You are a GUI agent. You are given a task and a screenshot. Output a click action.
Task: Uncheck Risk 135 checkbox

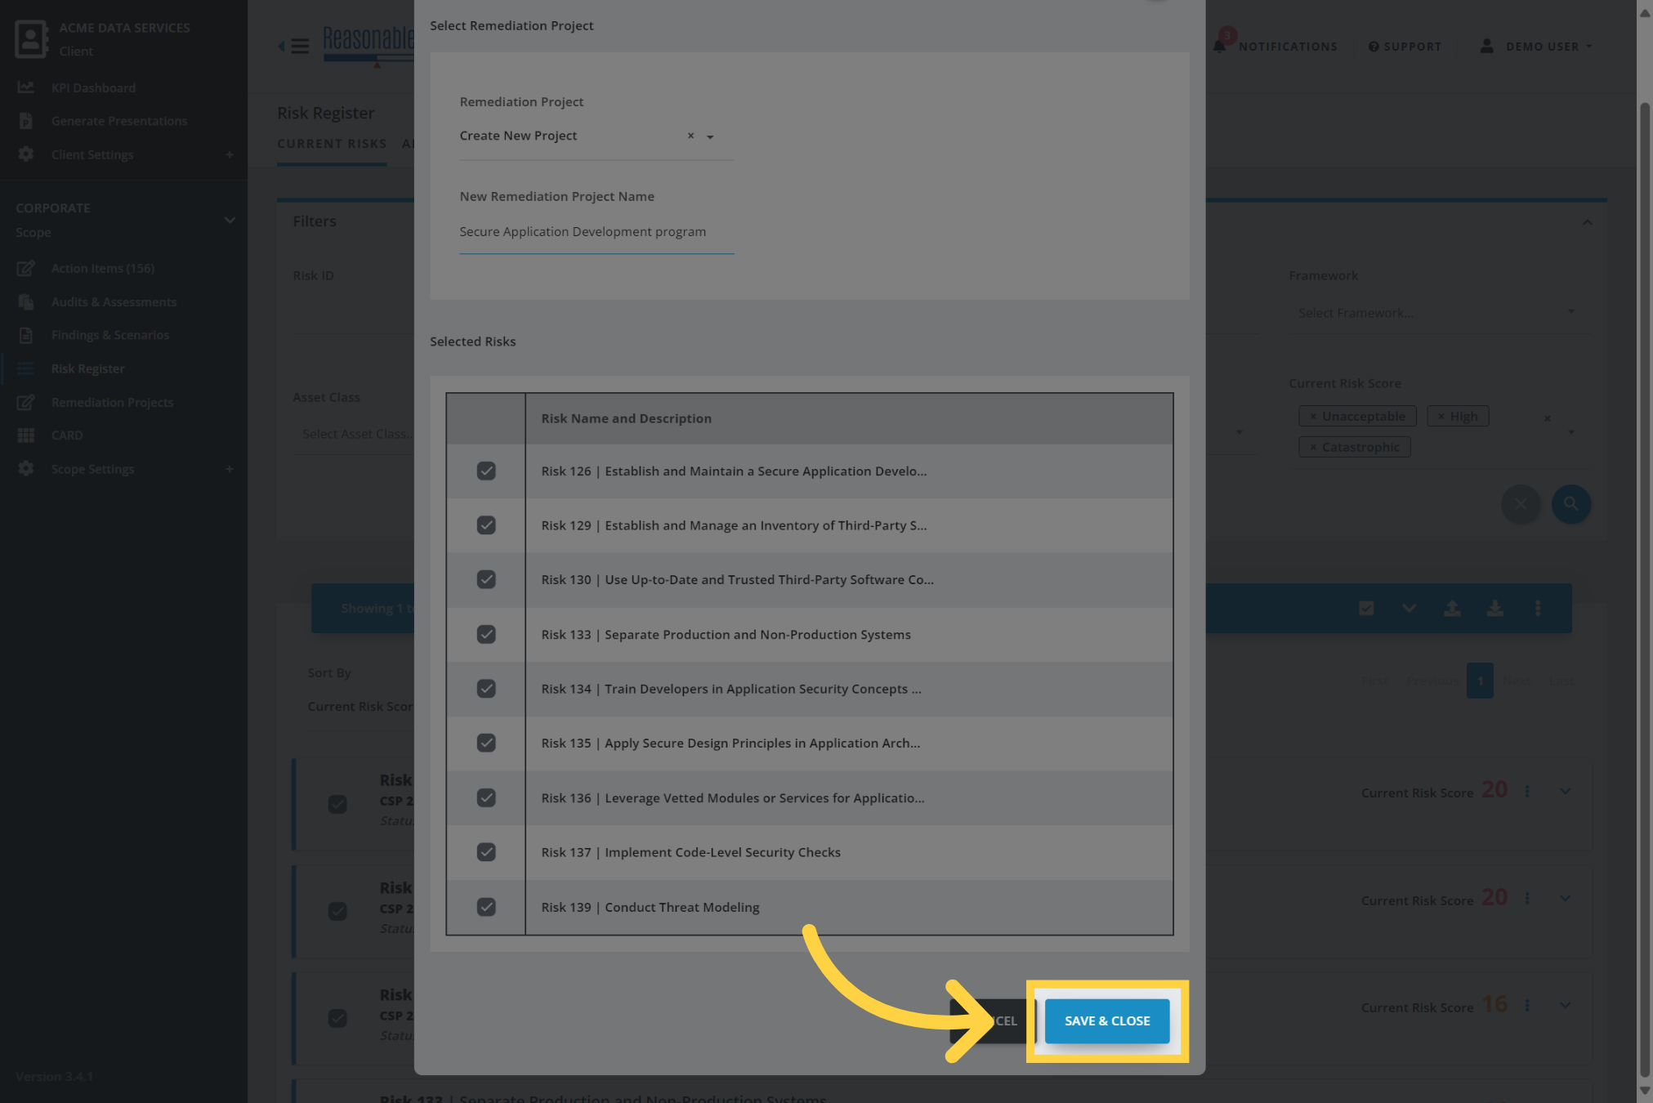point(486,743)
